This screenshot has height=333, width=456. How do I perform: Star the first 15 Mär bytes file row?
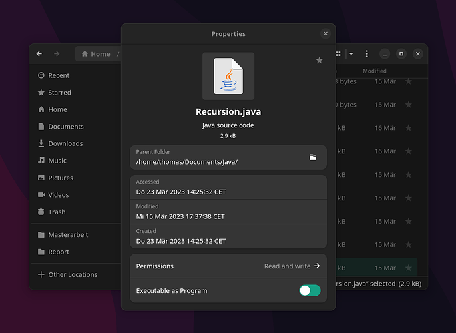409,81
